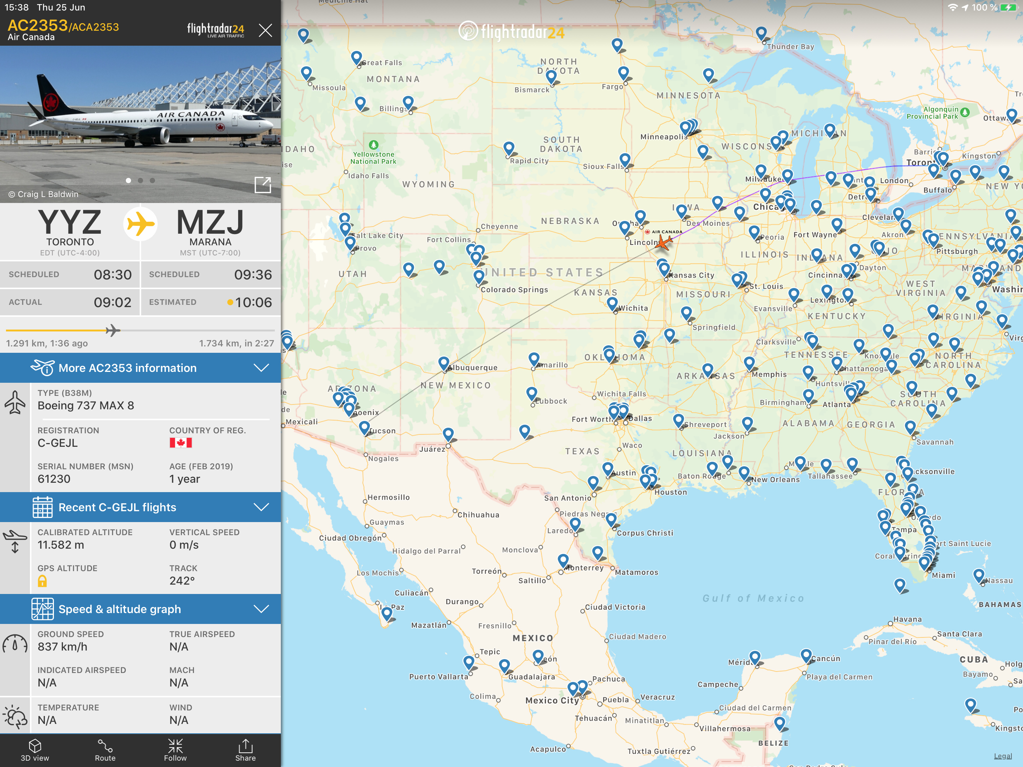Tap the Kansas City airport pin

[x=664, y=268]
